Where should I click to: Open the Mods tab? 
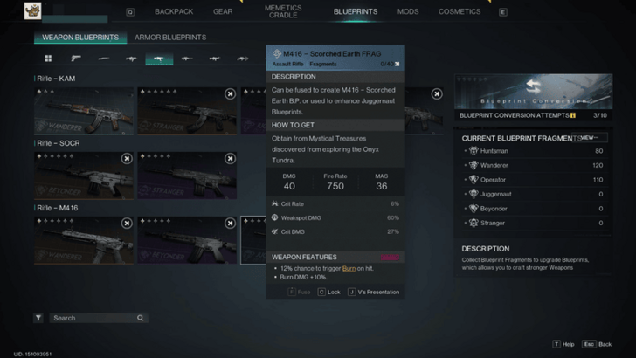coord(408,12)
